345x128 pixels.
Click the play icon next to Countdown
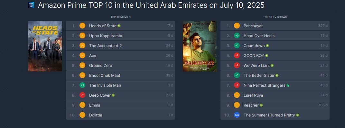267,46
